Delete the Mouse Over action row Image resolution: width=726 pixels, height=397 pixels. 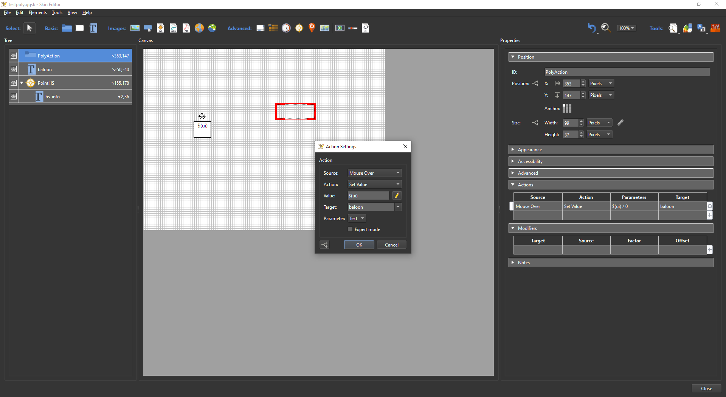click(x=710, y=206)
